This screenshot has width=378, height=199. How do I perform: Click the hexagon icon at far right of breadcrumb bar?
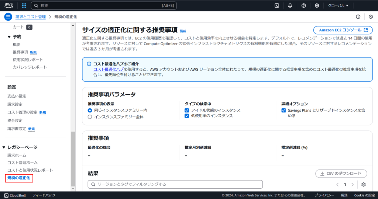pyautogui.click(x=371, y=17)
